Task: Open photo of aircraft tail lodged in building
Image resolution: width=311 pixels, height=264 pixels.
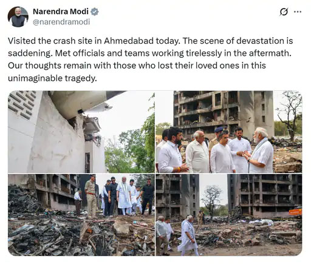Action: 81,132
